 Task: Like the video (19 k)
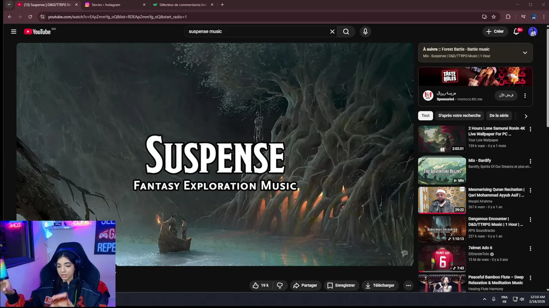pos(260,285)
